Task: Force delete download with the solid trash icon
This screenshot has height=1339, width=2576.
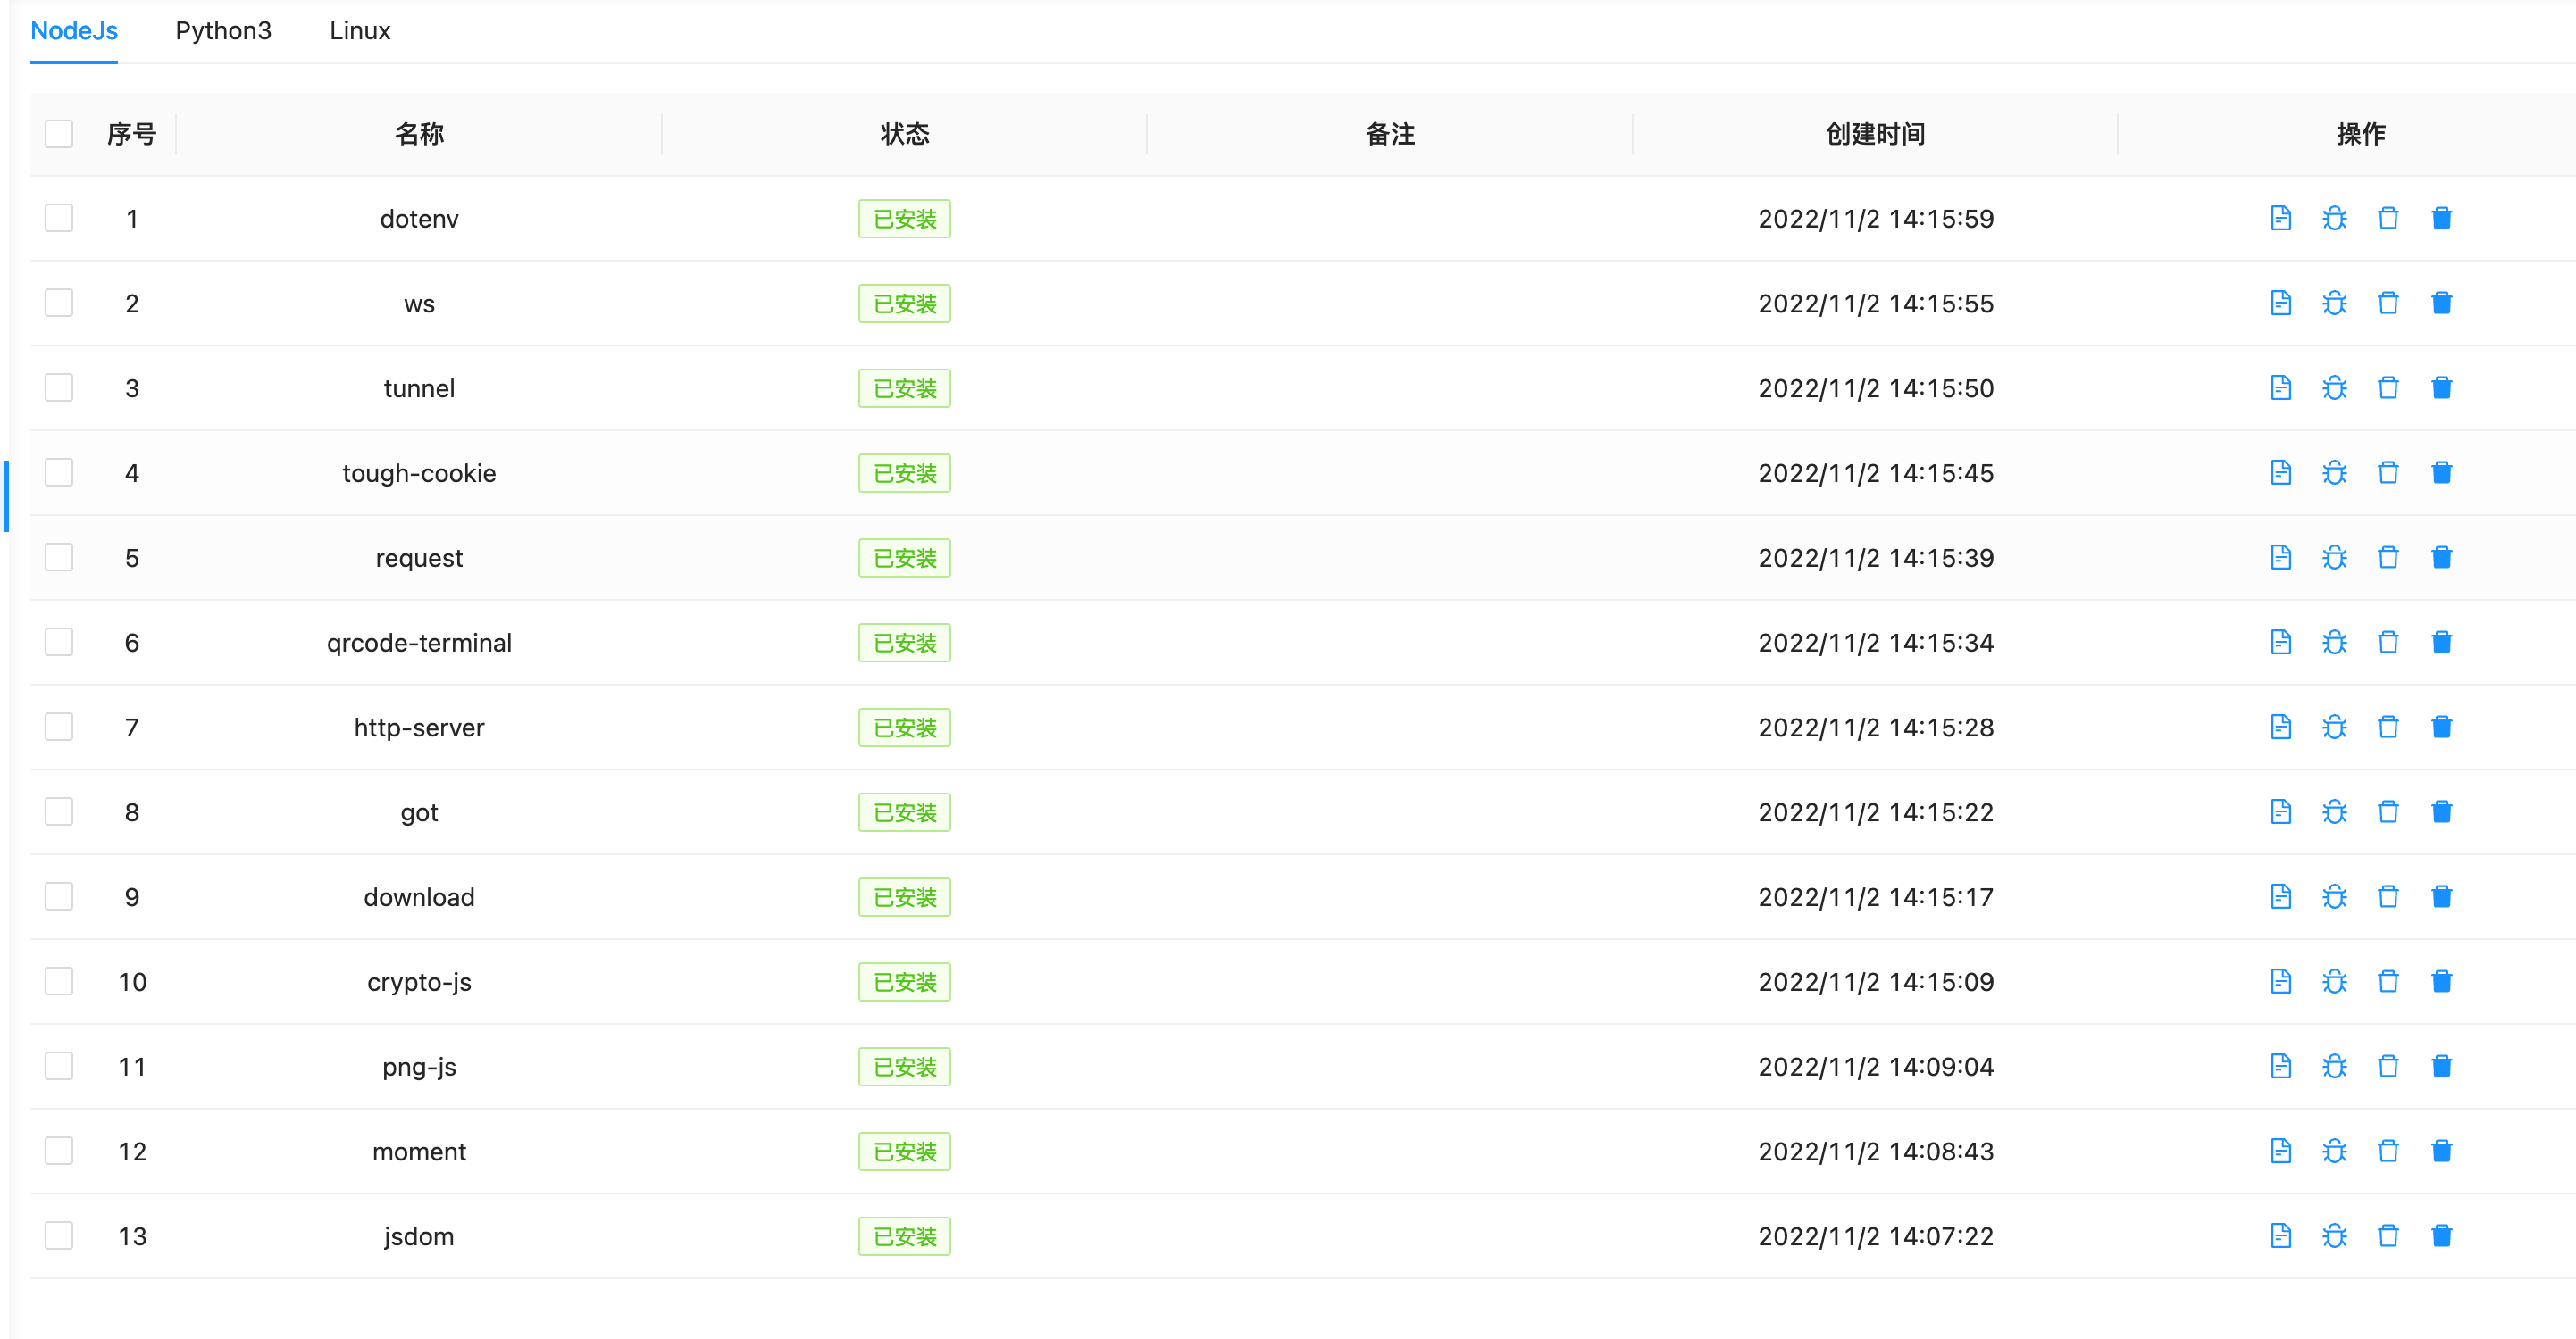Action: point(2441,897)
